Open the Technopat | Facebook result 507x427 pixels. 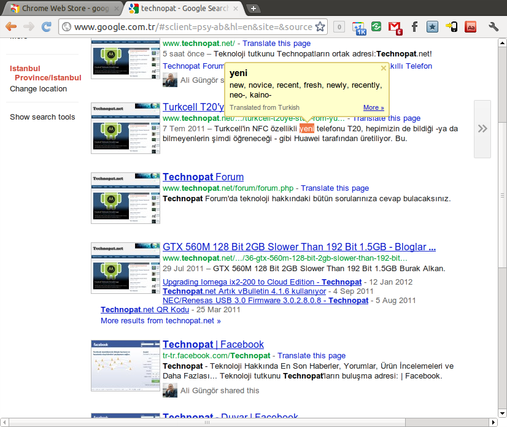point(213,344)
